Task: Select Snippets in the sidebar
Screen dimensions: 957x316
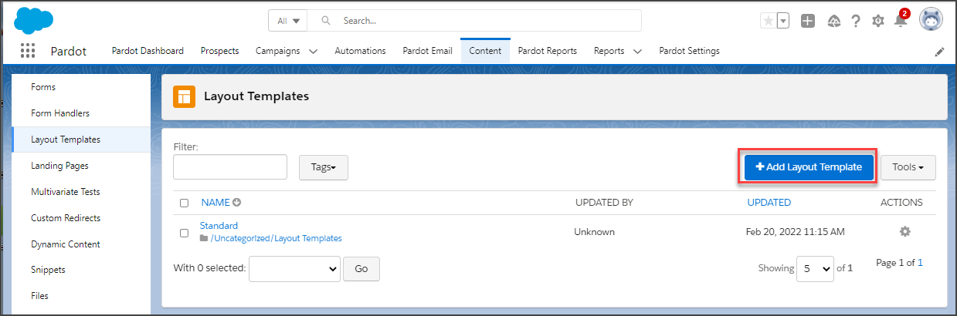Action: (48, 271)
